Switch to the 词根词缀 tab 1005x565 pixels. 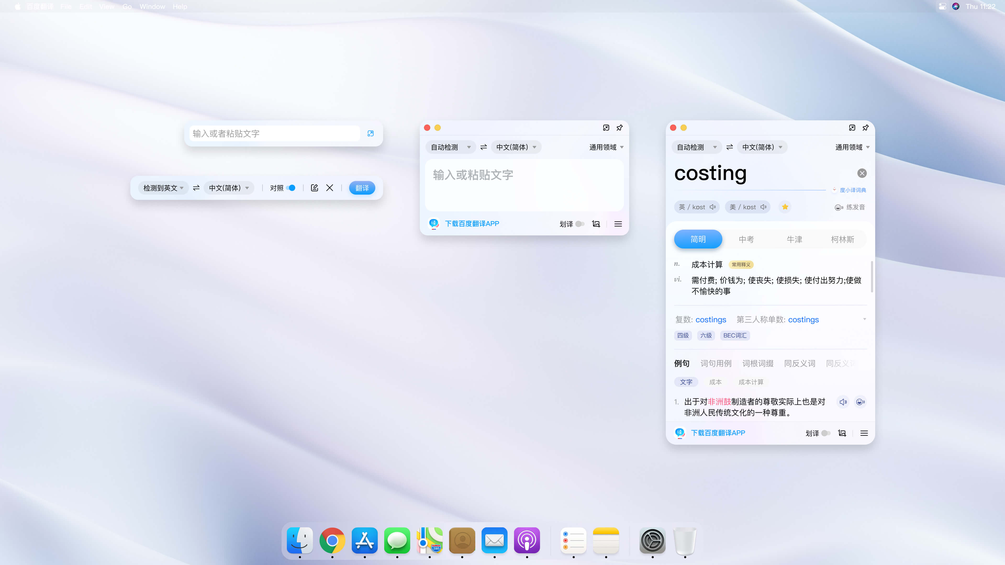click(x=758, y=363)
